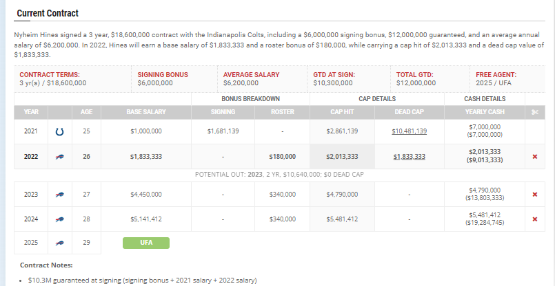The image size is (555, 286).
Task: Click the red X for 2022 row
Action: 535,157
